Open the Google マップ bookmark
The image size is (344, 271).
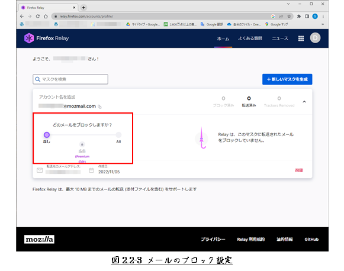click(x=277, y=24)
